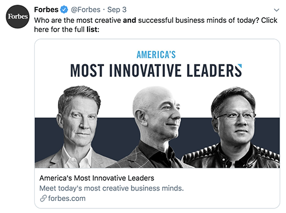Open the Forbes display name

click(x=46, y=10)
